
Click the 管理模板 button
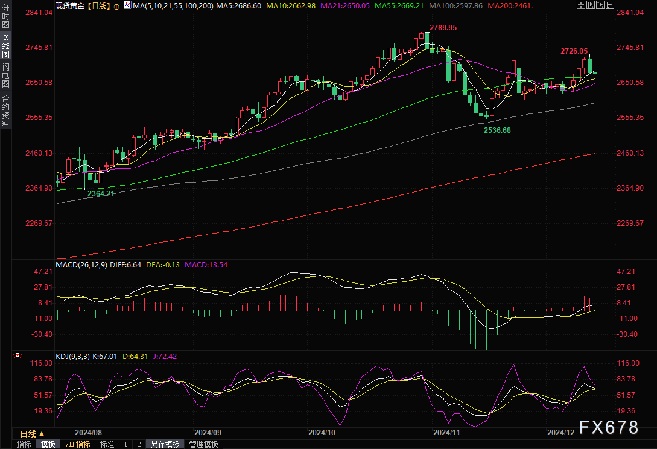[x=204, y=444]
